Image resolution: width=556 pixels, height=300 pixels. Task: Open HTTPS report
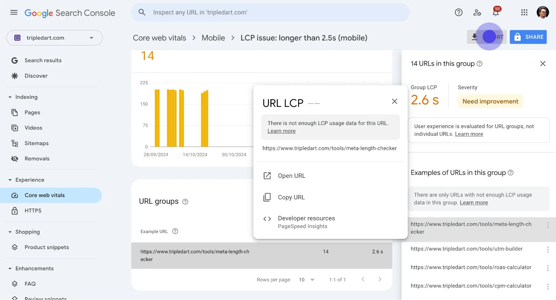[33, 211]
